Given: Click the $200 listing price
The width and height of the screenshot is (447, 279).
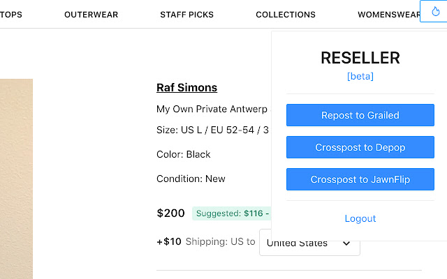Looking at the screenshot, I should 170,213.
